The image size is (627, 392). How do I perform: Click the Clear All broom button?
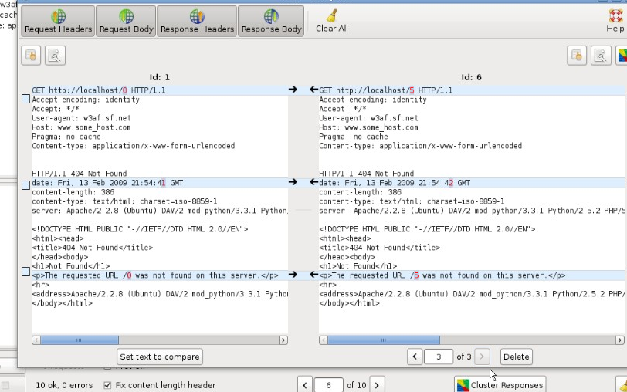click(331, 21)
